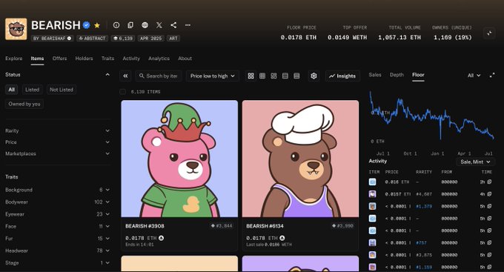Collapse the filter sidebar with double-chevron button
Viewport: 504px width, 272px height.
tap(125, 76)
